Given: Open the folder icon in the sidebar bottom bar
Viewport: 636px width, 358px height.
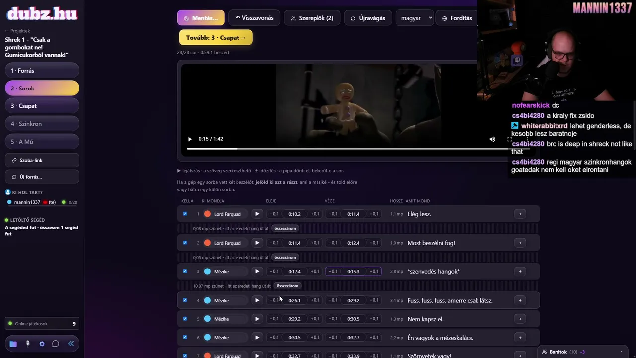Looking at the screenshot, I should (13, 344).
